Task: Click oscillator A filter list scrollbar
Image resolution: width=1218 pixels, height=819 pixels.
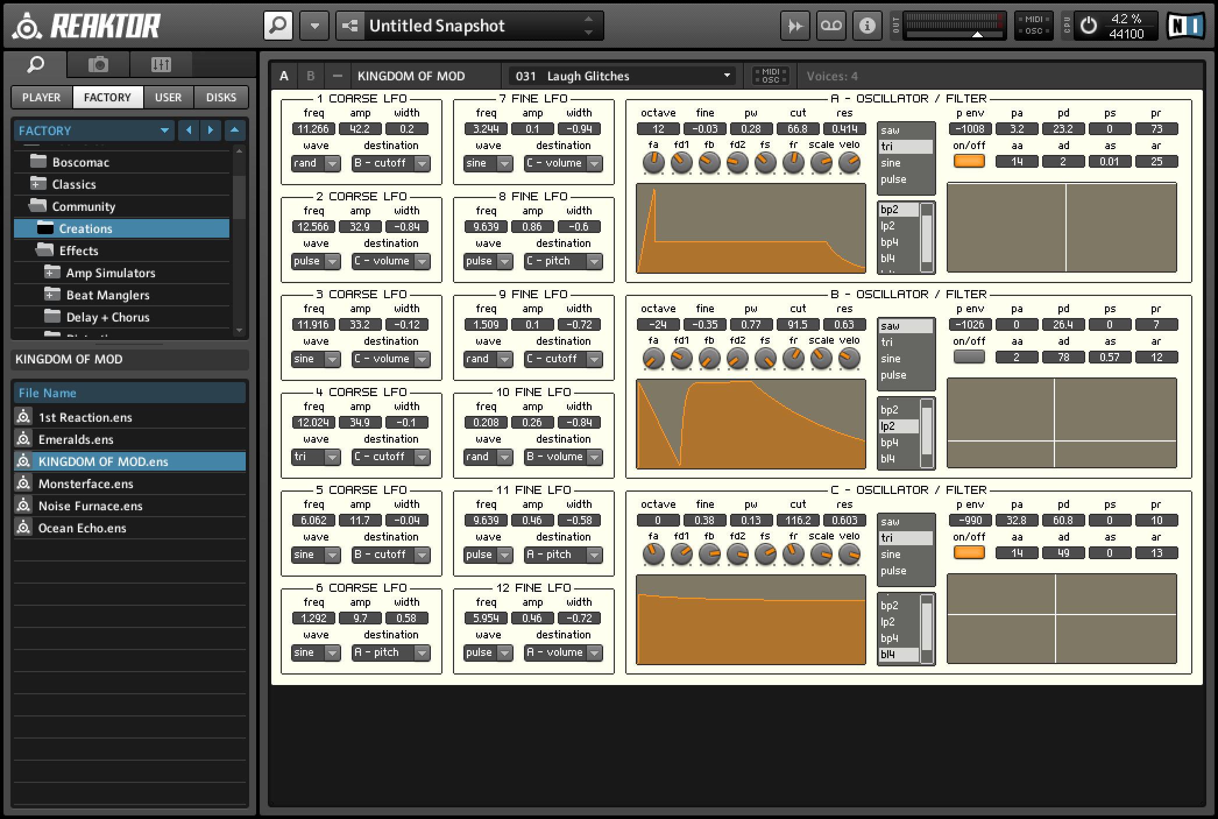Action: [x=926, y=237]
